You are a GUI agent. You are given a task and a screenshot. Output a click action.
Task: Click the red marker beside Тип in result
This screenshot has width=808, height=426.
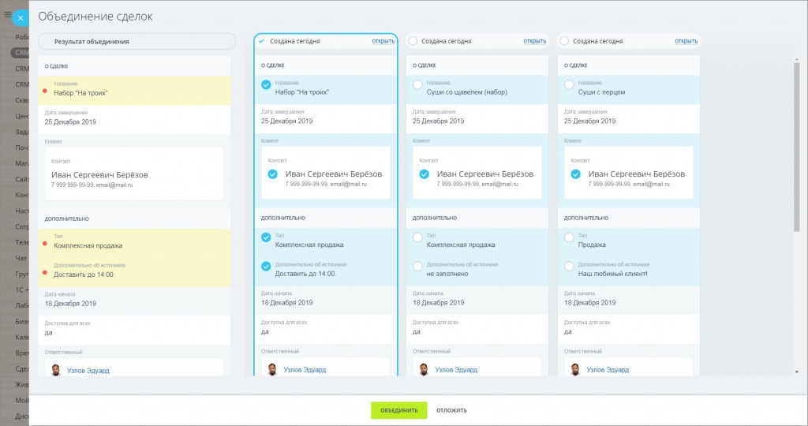45,245
